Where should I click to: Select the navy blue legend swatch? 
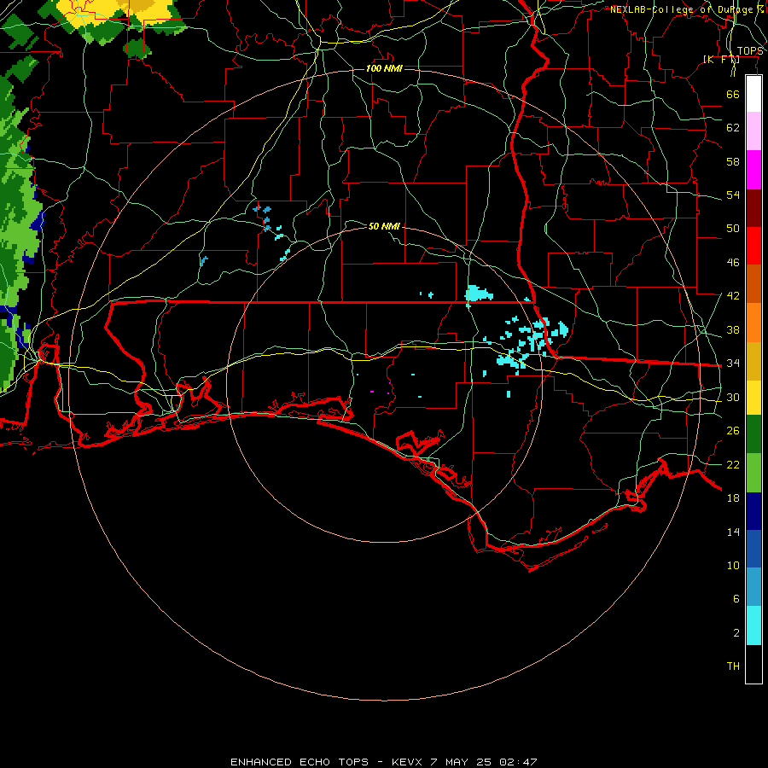click(753, 511)
